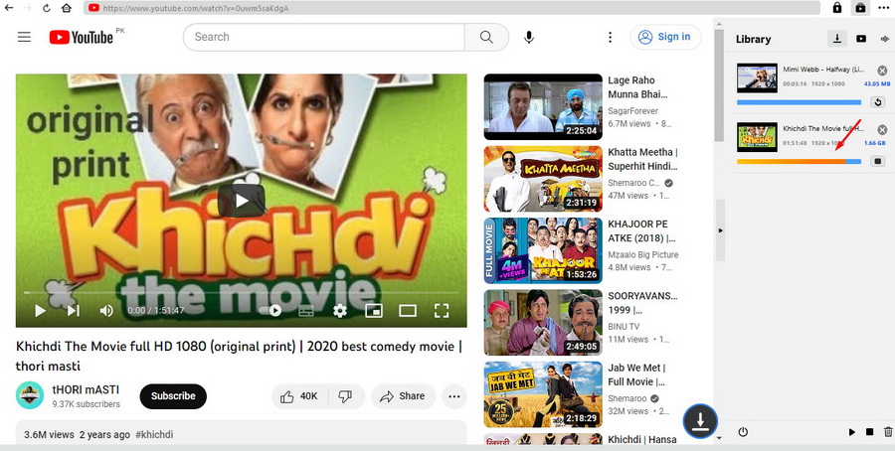This screenshot has height=451, width=895.
Task: Open the player settings gear
Action: (340, 311)
